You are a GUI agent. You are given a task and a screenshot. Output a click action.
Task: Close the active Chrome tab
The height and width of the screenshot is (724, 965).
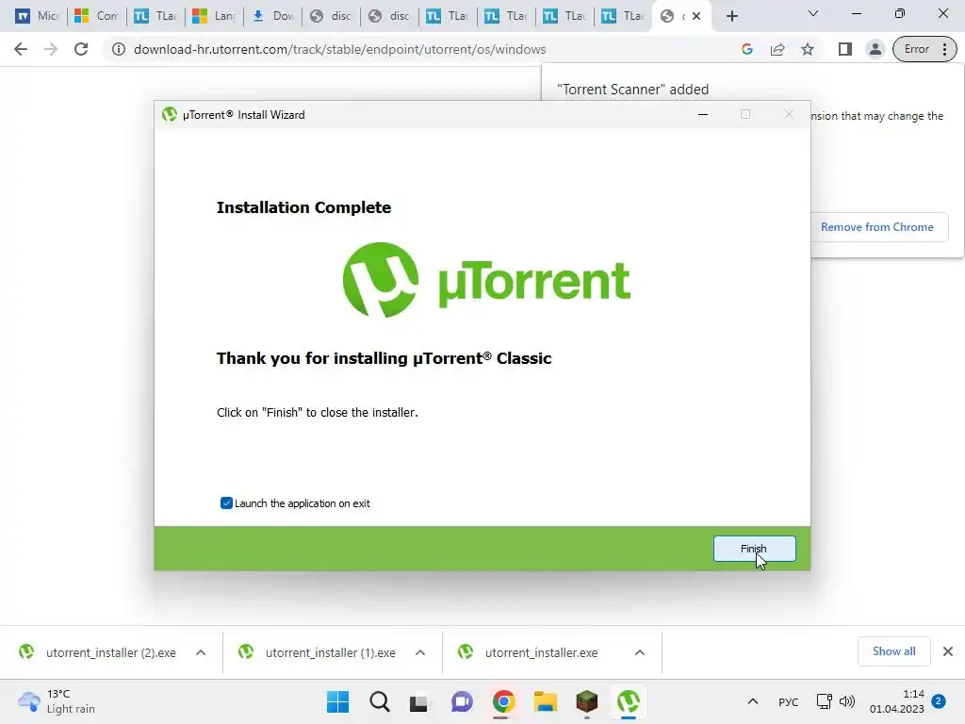696,16
